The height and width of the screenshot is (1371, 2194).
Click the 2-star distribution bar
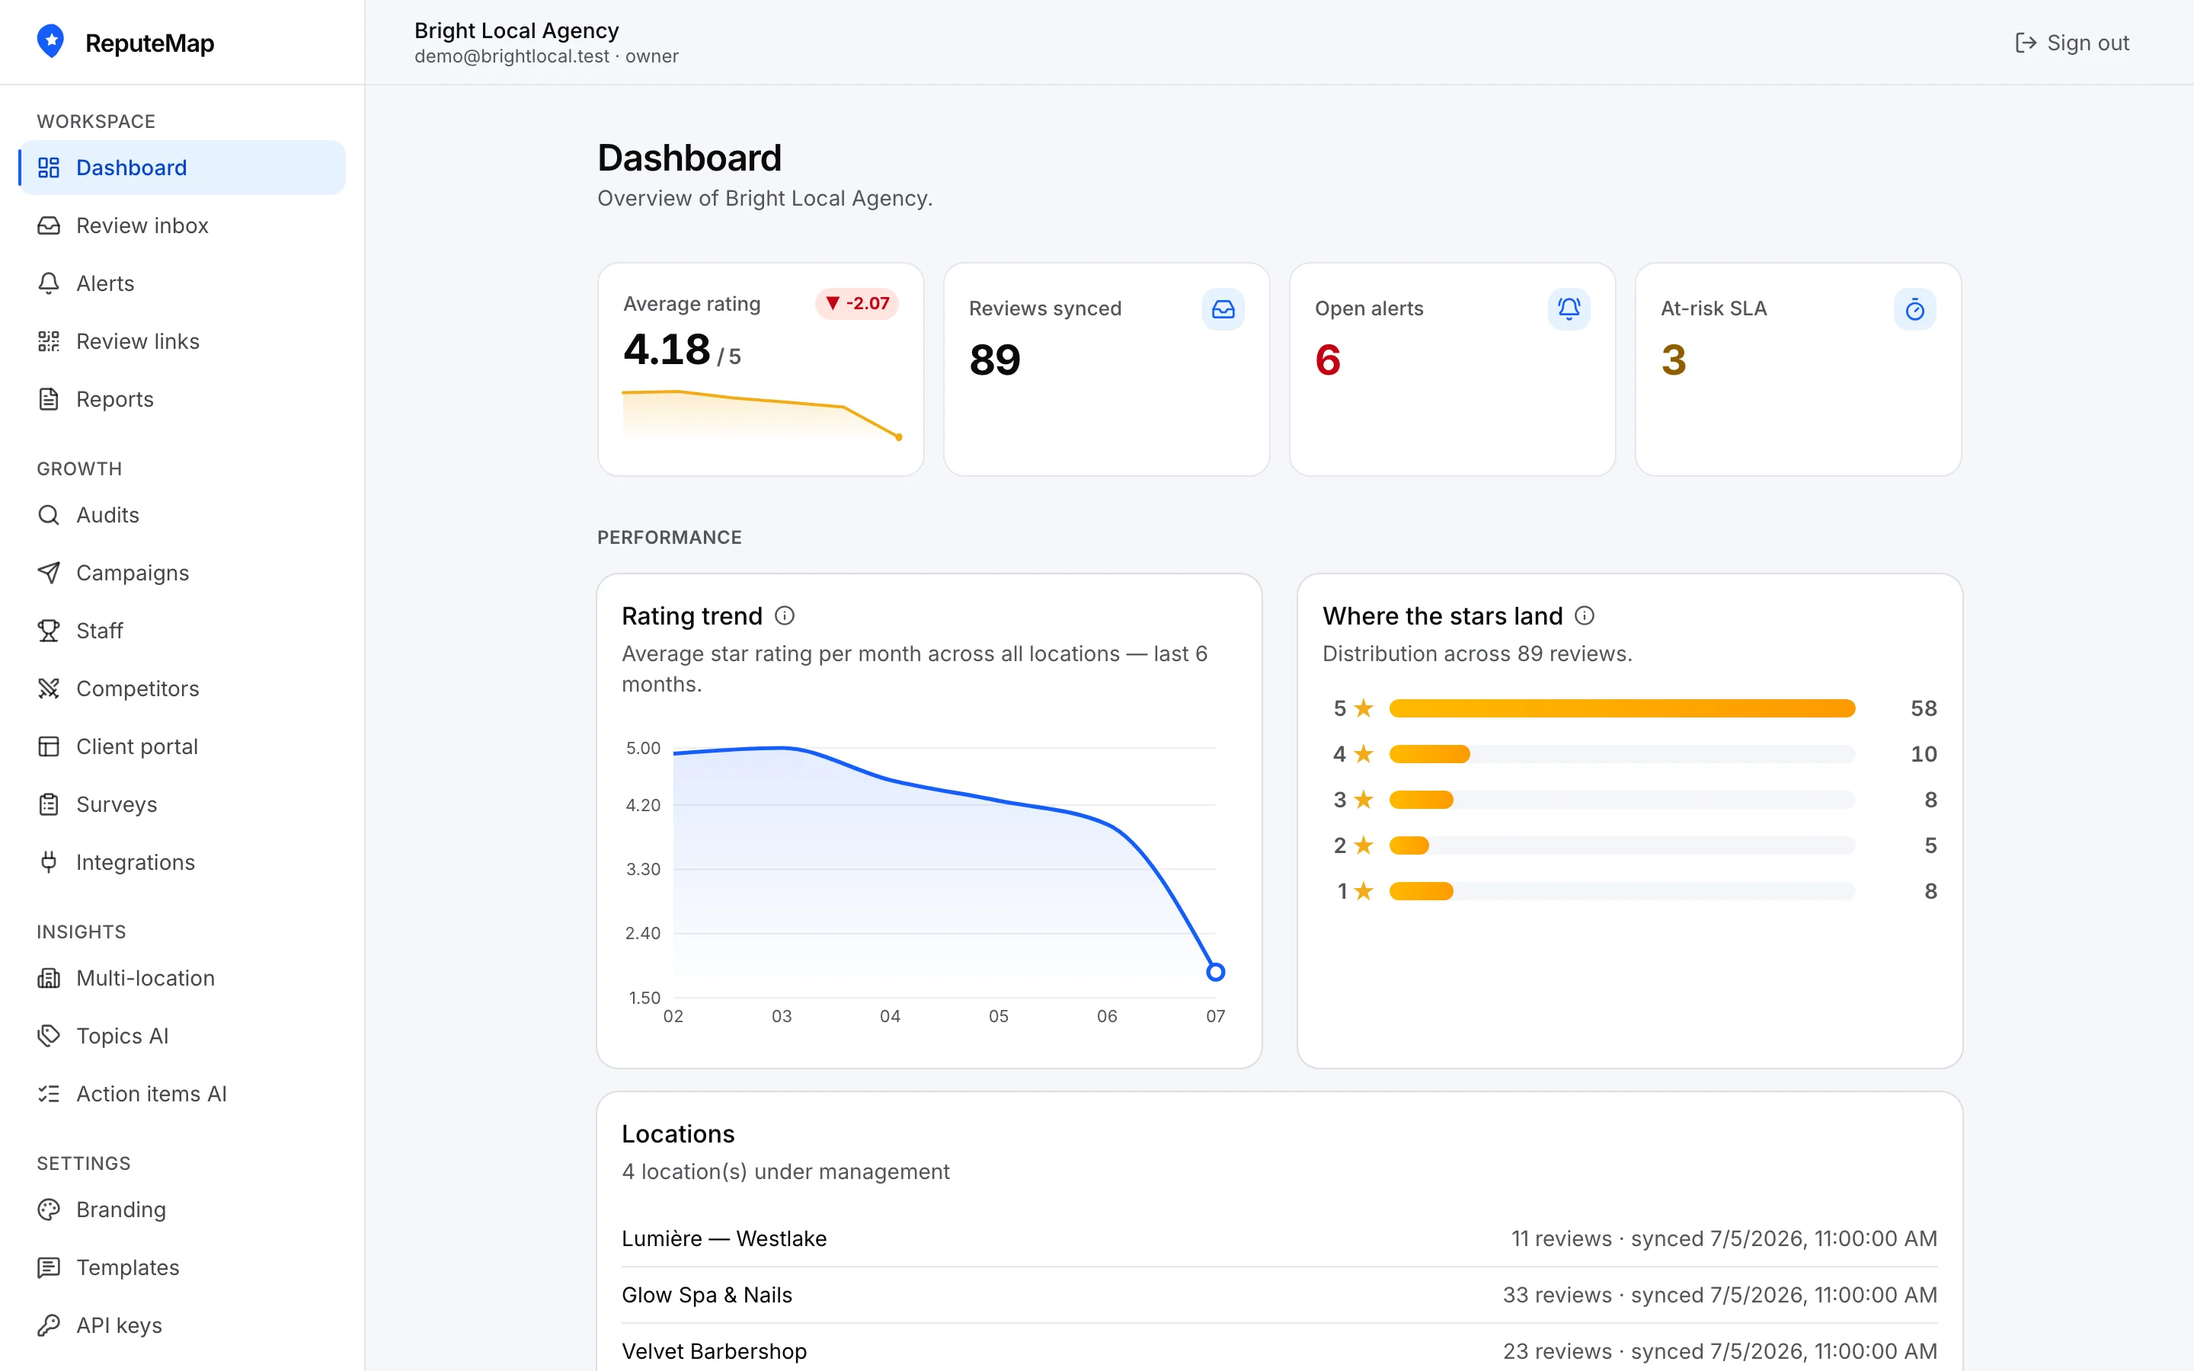tap(1622, 846)
